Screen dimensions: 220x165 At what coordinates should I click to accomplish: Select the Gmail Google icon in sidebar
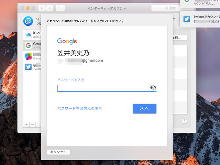pyautogui.click(x=28, y=45)
